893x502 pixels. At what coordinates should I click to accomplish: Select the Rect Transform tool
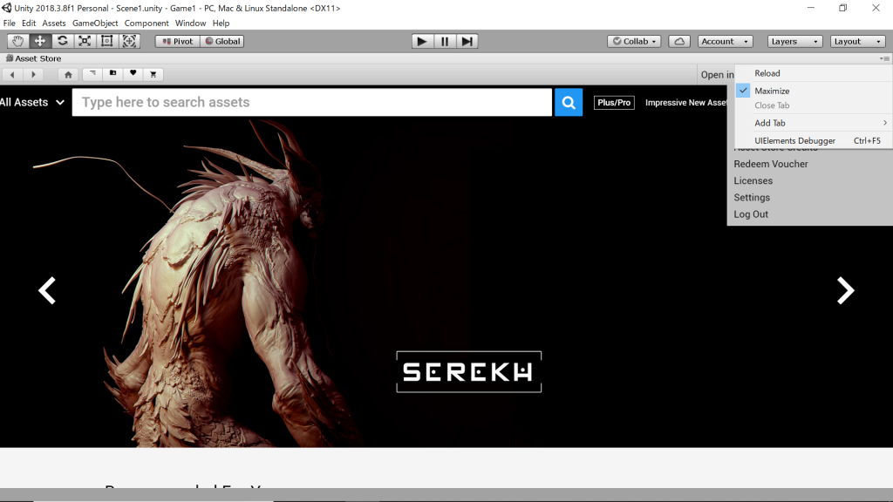[x=106, y=41]
